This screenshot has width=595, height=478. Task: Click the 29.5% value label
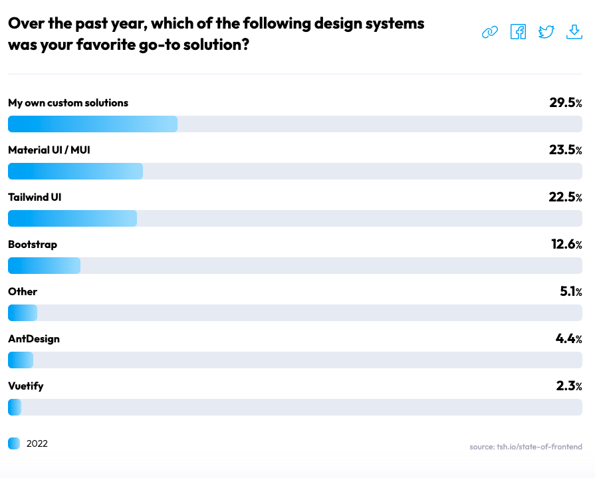tap(565, 102)
